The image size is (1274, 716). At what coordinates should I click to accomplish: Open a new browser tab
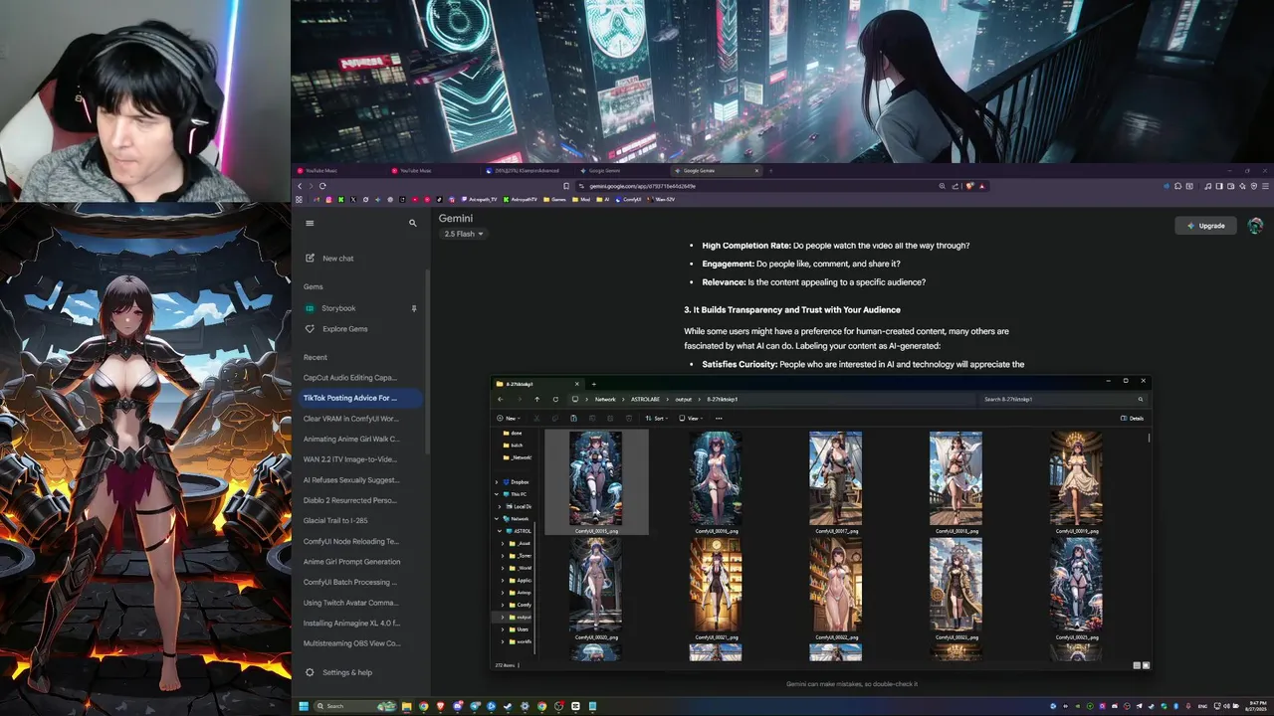[770, 171]
